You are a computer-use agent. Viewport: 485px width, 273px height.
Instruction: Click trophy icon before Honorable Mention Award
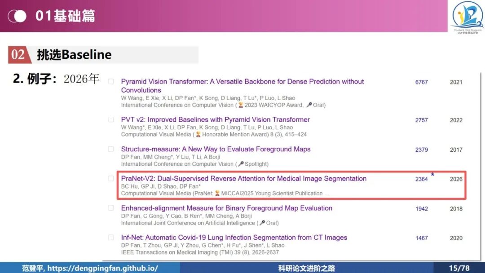(198, 135)
